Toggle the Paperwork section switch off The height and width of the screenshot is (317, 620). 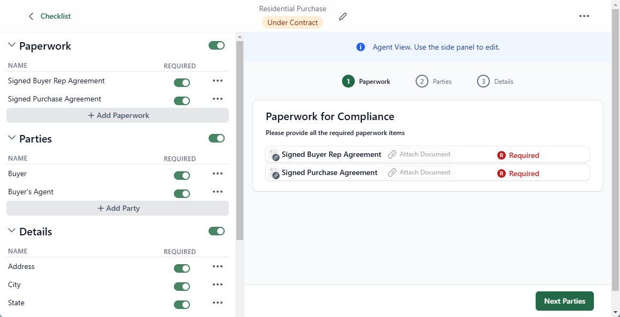point(217,45)
